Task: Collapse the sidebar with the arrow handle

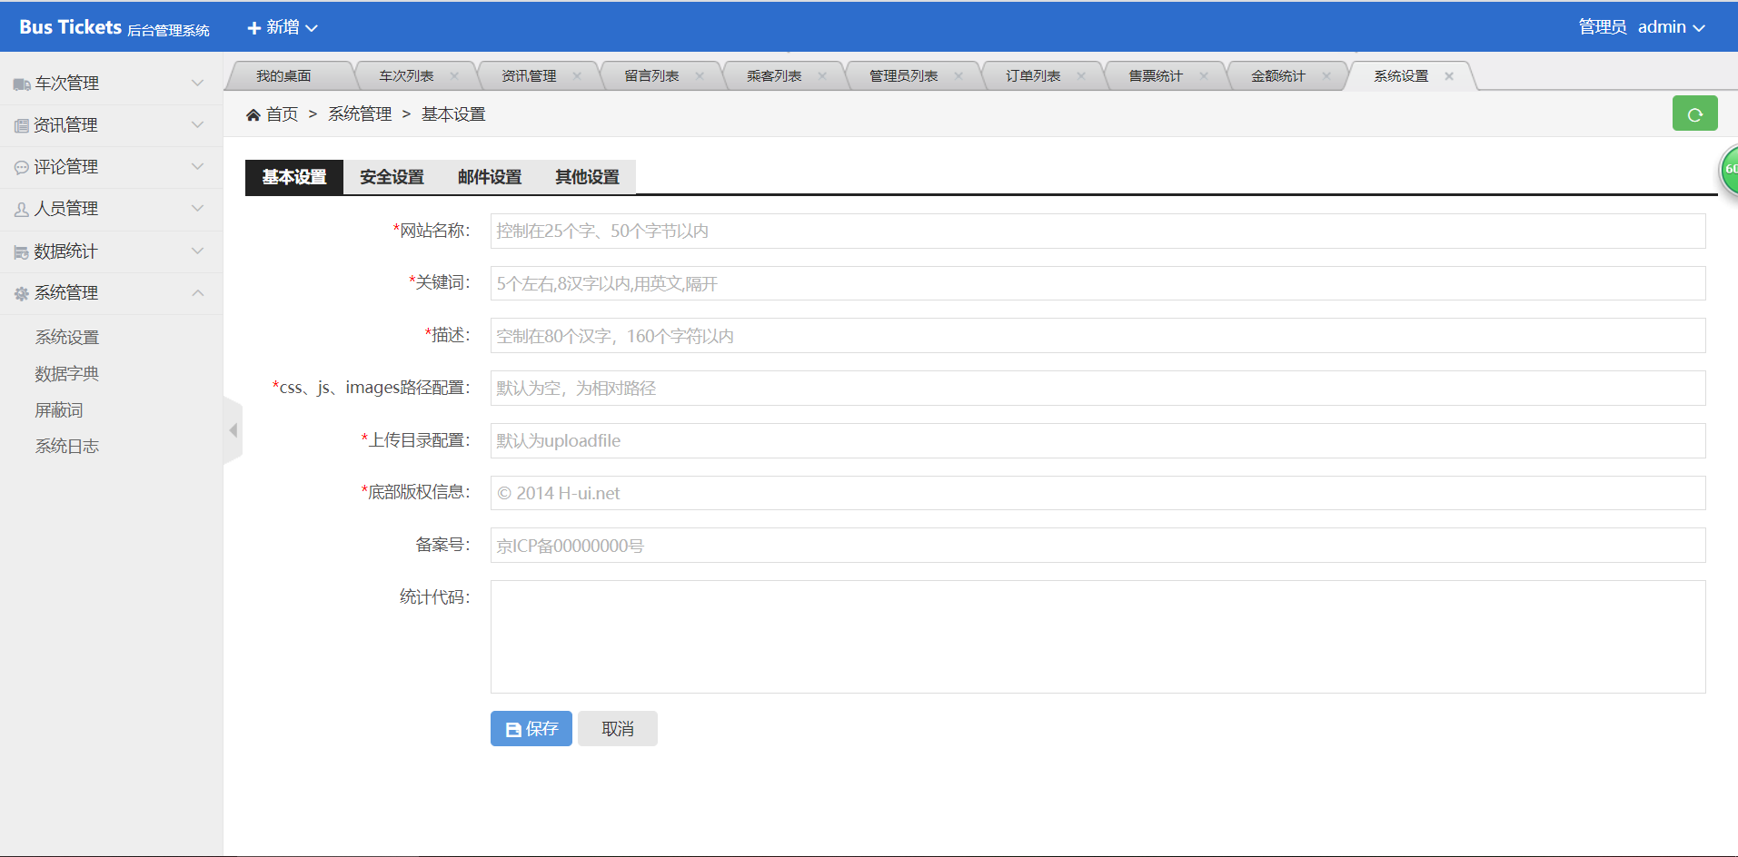Action: pos(233,430)
